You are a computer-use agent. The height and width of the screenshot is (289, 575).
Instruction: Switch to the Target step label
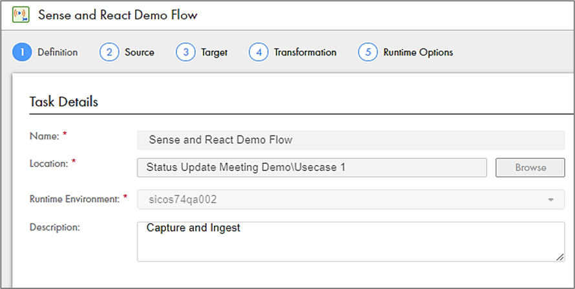pos(214,52)
